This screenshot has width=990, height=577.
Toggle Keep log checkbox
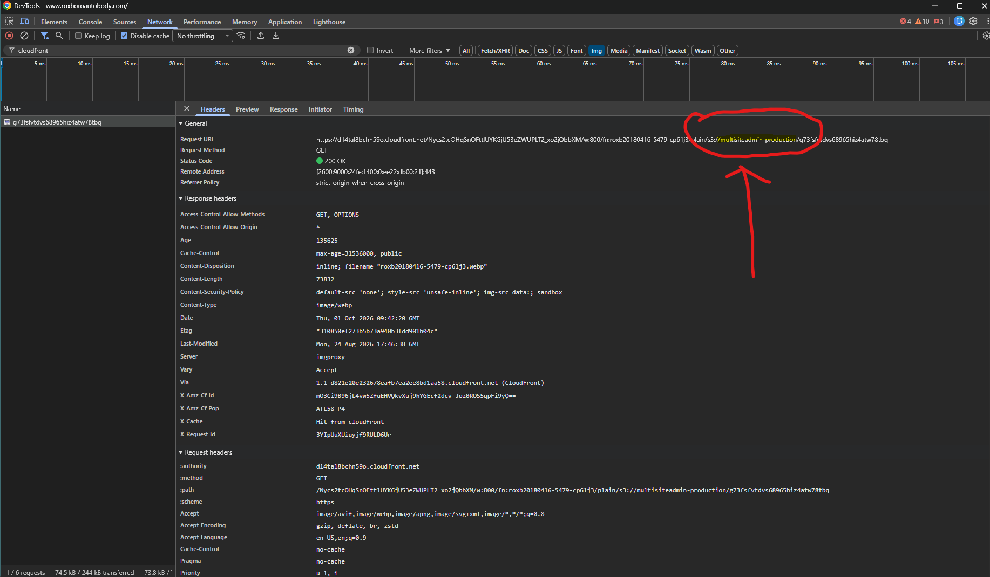point(78,36)
